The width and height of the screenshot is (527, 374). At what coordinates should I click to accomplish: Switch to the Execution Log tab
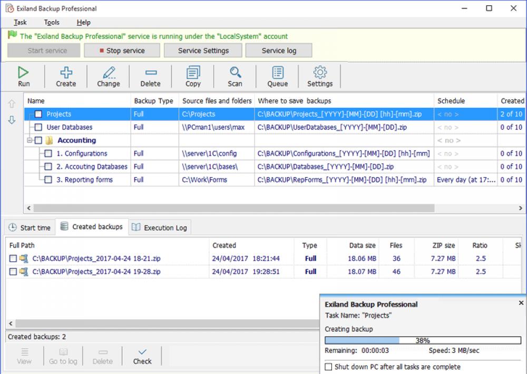[x=160, y=227]
